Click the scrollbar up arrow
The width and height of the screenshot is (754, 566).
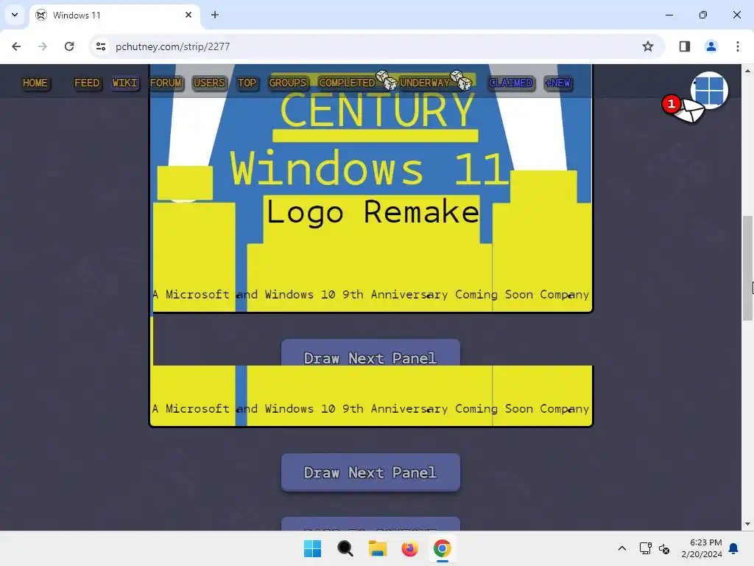747,71
